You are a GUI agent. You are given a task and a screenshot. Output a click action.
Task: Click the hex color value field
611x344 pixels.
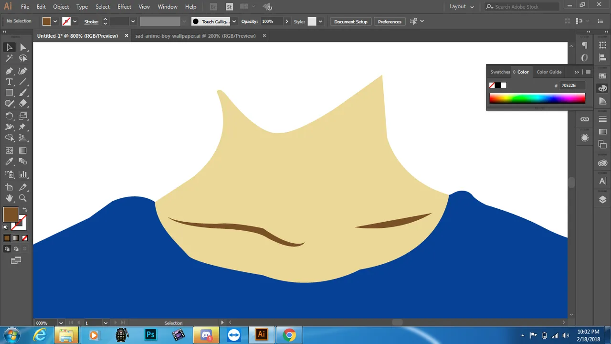tap(572, 86)
